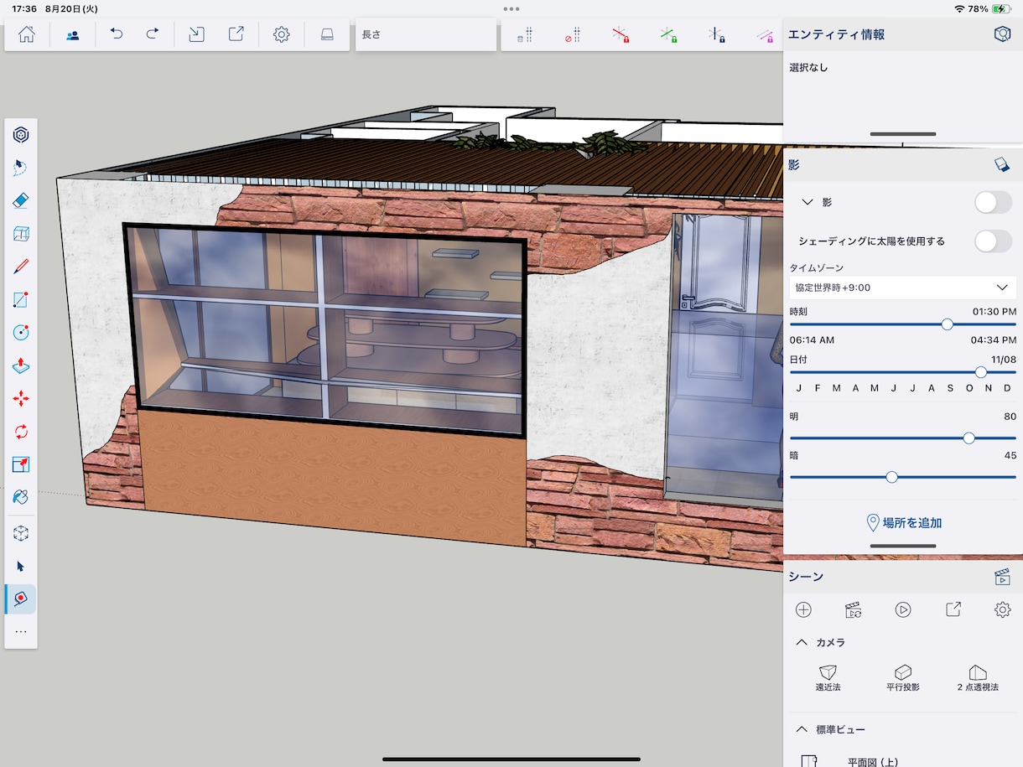Toggle the magenta parallel lock icon
The height and width of the screenshot is (767, 1023).
click(x=764, y=34)
